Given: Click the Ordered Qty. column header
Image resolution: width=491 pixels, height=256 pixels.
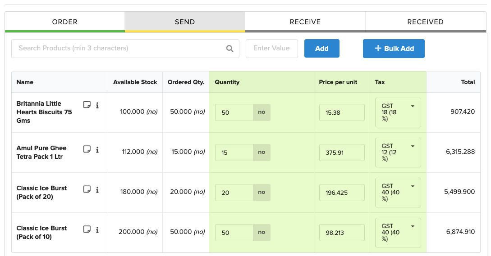Looking at the screenshot, I should [186, 82].
